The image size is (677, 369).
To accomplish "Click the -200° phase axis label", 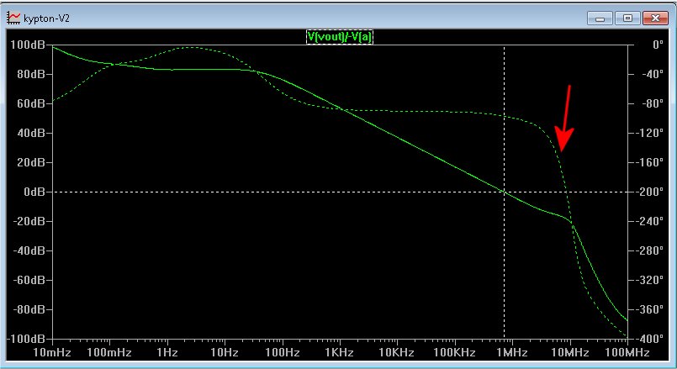I will (x=649, y=192).
